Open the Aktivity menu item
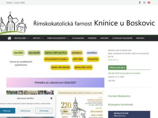Screen dimensions: 158x118 point(37,38)
